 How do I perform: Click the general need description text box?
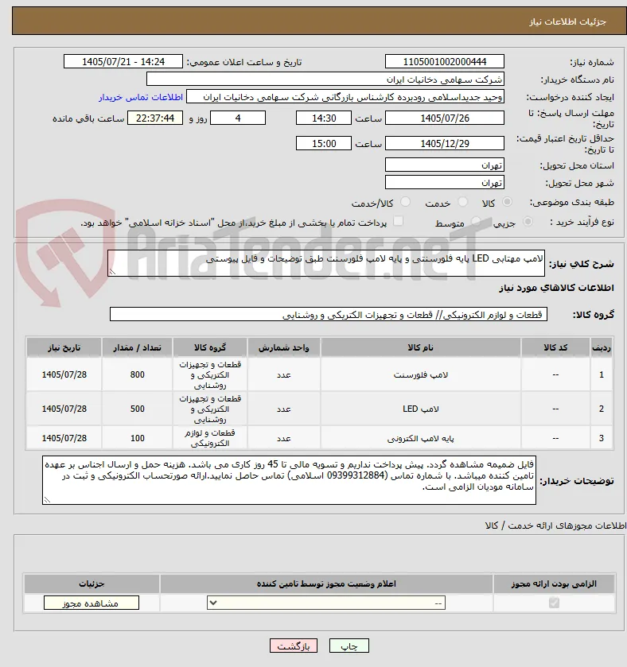[326, 263]
